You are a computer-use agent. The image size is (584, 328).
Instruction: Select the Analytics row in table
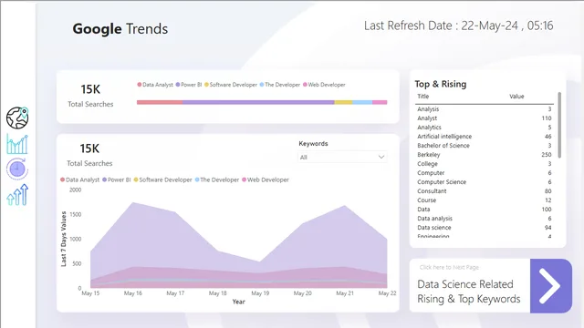click(x=485, y=128)
